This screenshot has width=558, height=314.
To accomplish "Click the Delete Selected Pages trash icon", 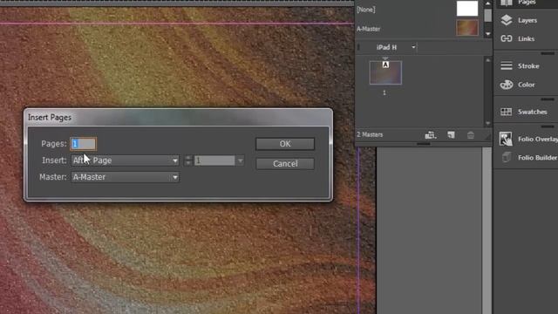I will (x=471, y=135).
